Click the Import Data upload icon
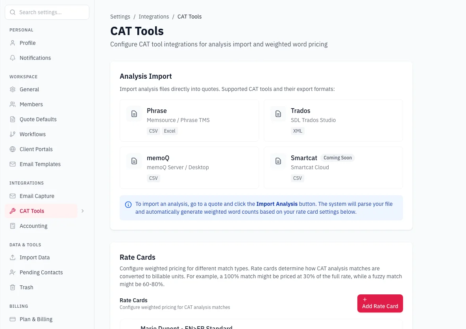Viewport: 466px width, 329px height. tap(12, 257)
